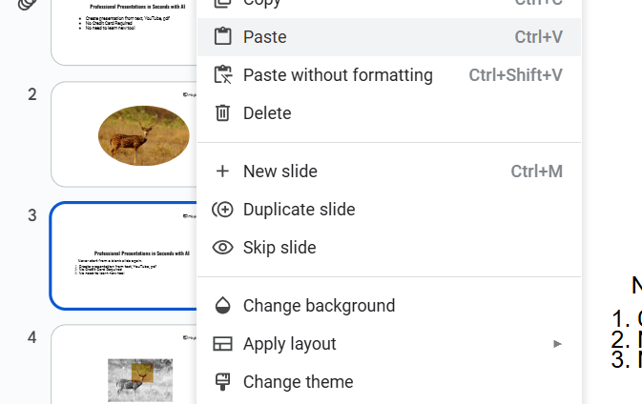This screenshot has width=642, height=404.
Task: Click the Delete trash can icon
Action: (x=222, y=113)
